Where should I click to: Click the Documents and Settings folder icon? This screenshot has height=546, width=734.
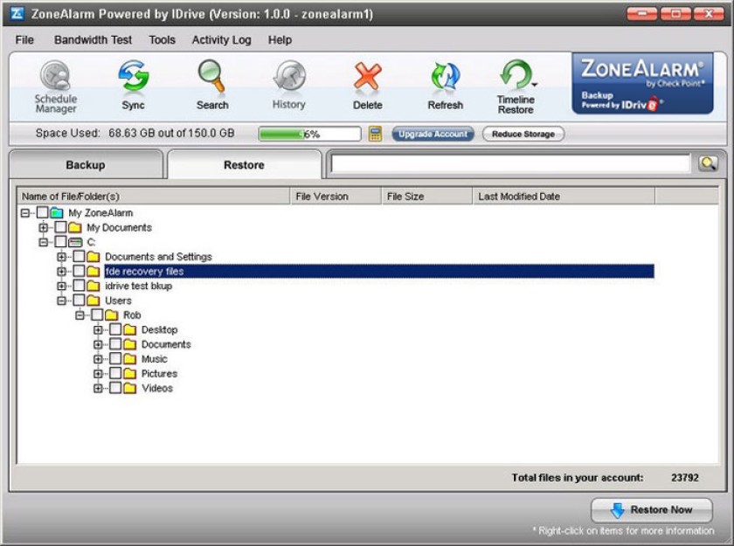click(x=93, y=256)
